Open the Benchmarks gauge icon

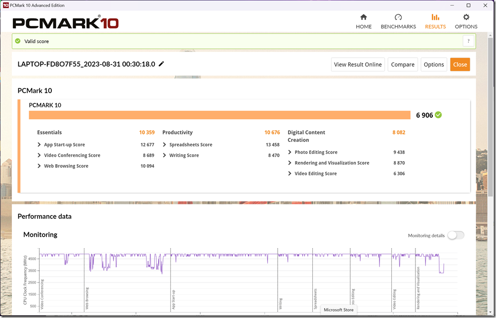tap(398, 18)
